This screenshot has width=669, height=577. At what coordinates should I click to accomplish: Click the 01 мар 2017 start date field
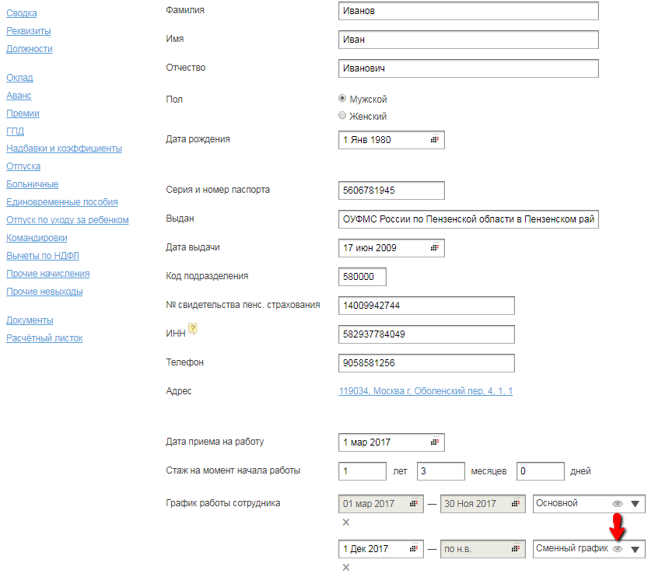[380, 504]
